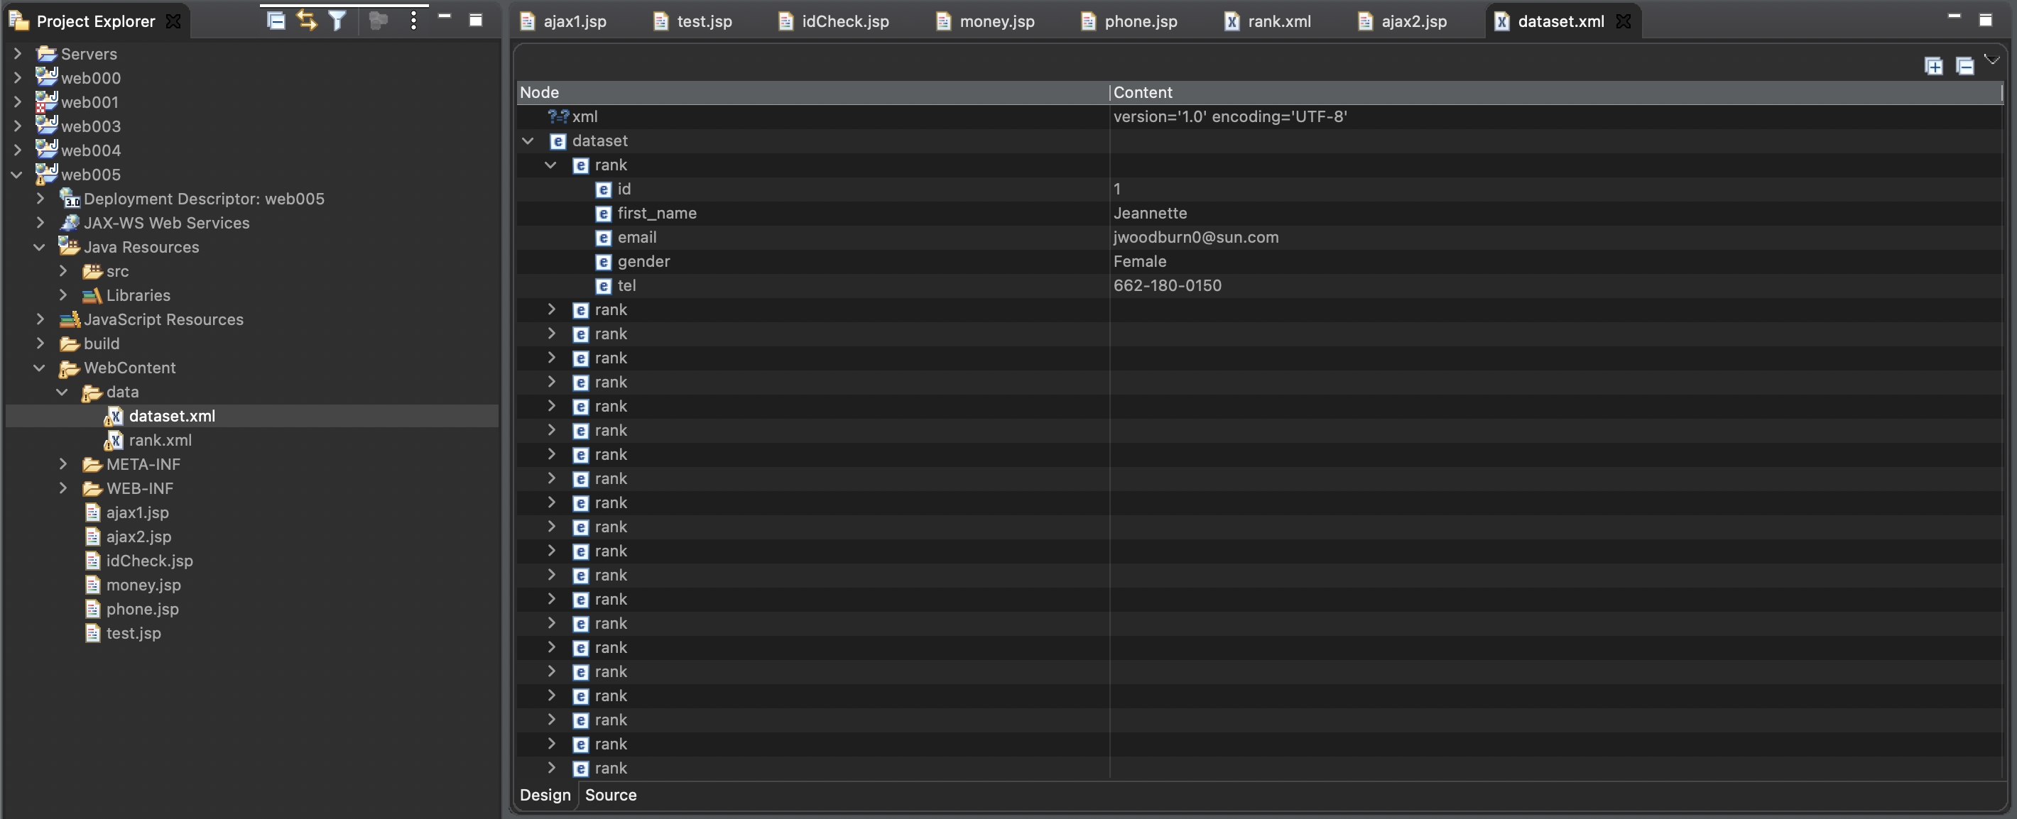Collapse the dataset root node
The height and width of the screenshot is (819, 2017).
(528, 141)
